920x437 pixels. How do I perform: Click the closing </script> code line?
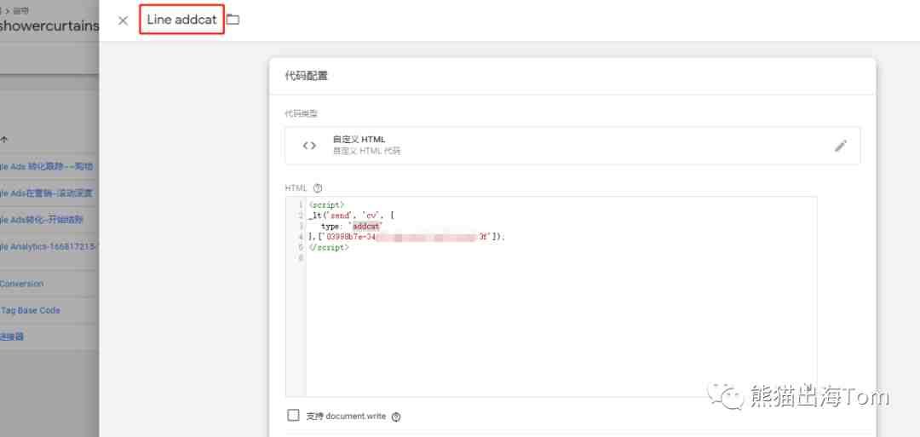click(x=329, y=248)
